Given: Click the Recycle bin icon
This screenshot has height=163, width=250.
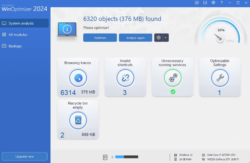Looking at the screenshot, I should [x=78, y=121].
